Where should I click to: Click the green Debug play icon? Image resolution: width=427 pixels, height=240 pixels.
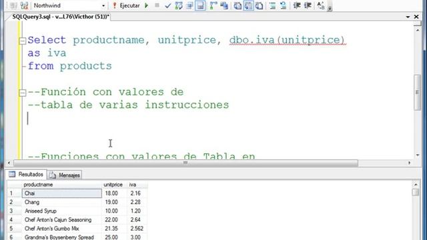[x=147, y=5]
